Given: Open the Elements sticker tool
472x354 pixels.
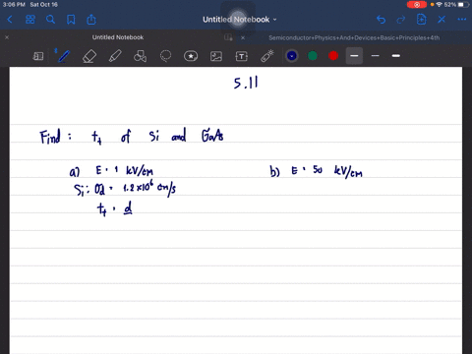Looking at the screenshot, I should 191,56.
